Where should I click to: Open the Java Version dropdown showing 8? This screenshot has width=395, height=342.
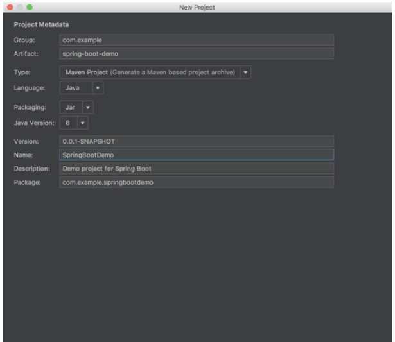point(74,123)
